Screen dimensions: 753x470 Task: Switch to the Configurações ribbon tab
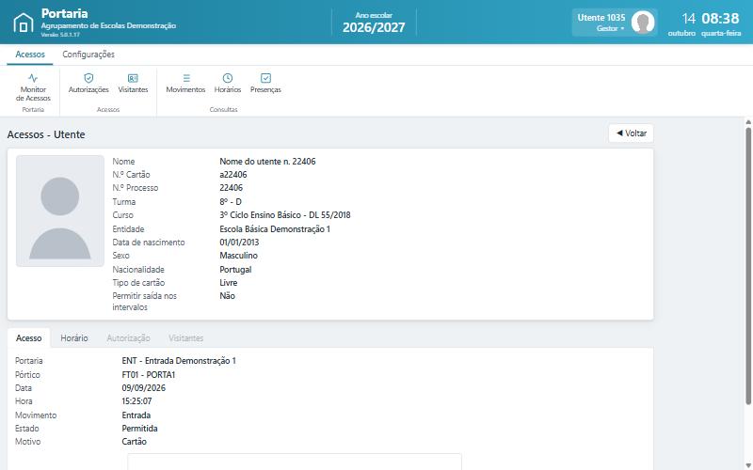pyautogui.click(x=88, y=55)
